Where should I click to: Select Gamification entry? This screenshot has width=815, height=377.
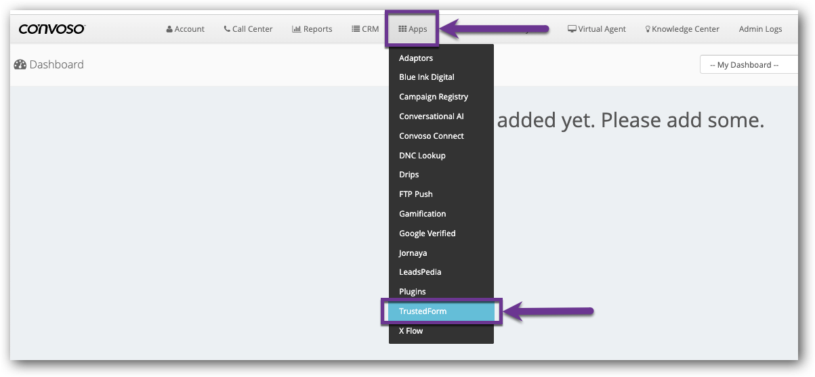pos(441,214)
